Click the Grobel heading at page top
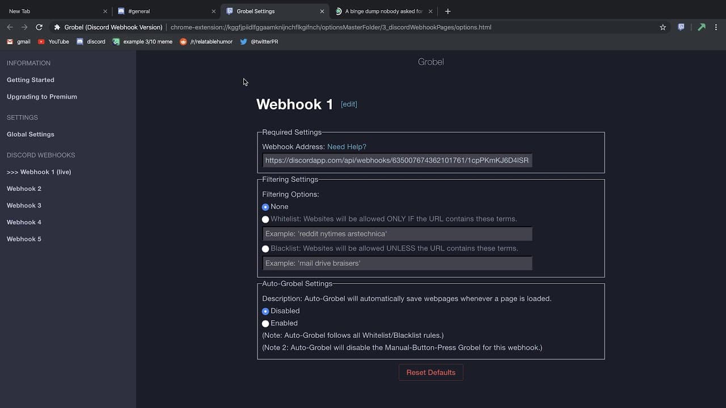This screenshot has width=726, height=408. coord(431,62)
